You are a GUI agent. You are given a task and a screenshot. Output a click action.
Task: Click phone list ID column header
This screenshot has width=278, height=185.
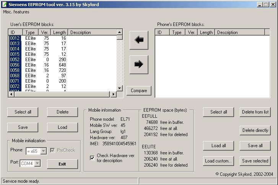pyautogui.click(x=163, y=32)
